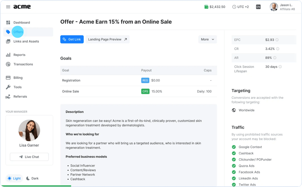Viewport: 302px width, 187px height.
Task: Click the UTC clock icon
Action: [x=234, y=7]
